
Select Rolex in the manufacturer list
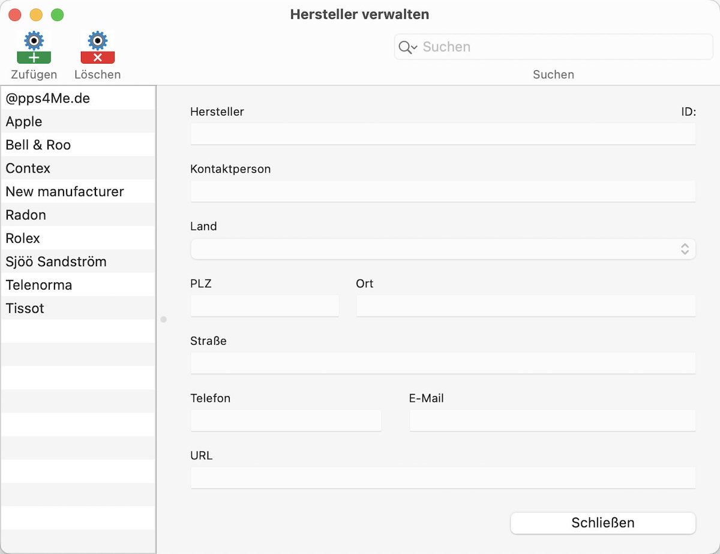78,238
